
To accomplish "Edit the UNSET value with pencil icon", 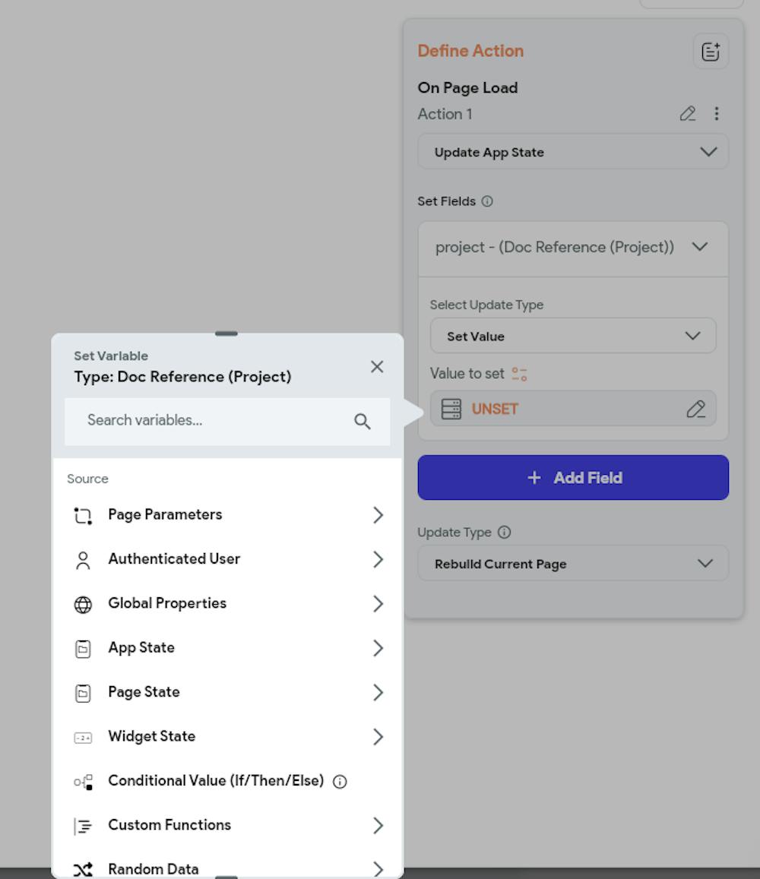I will point(695,409).
